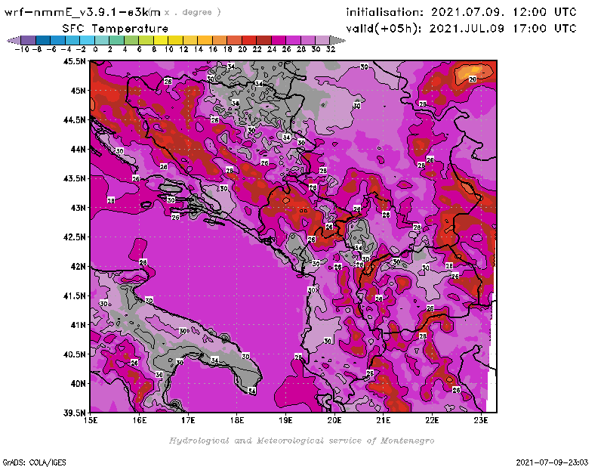Click the 'wrf-nmmE_v3.9.1-e3km' model label

coord(82,12)
